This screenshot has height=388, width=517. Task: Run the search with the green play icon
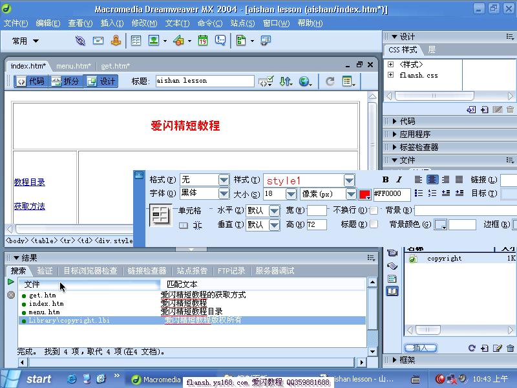point(10,282)
